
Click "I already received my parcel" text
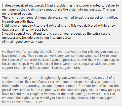[23, 6]
